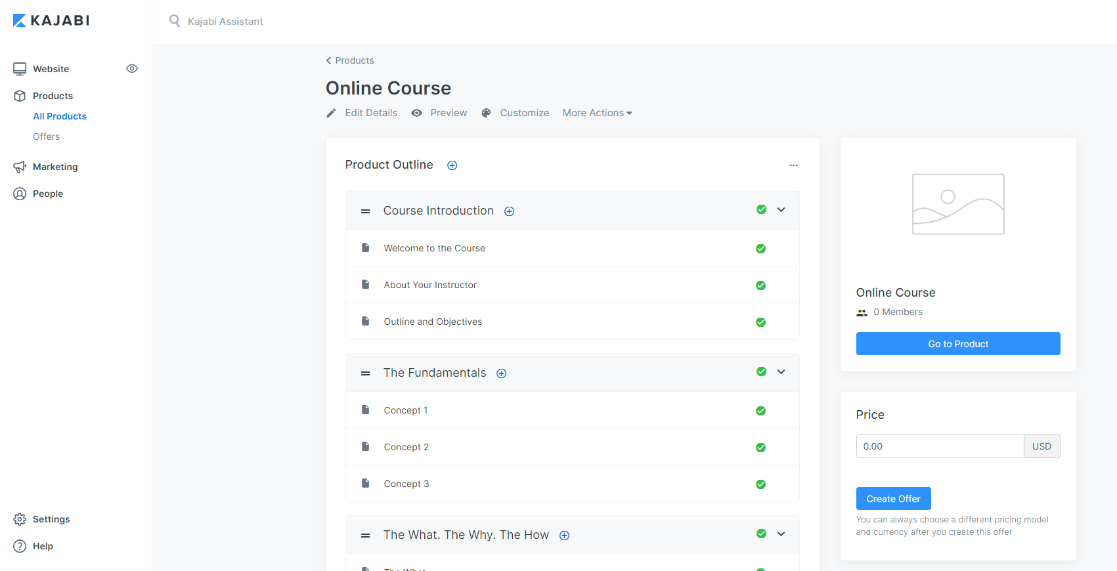Add a category via Product Outline plus icon
1117x571 pixels.
pos(452,165)
